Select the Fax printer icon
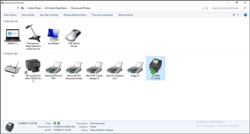The image size is (250, 134). tap(13, 67)
